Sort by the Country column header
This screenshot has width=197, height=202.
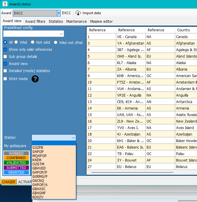[x=186, y=30]
